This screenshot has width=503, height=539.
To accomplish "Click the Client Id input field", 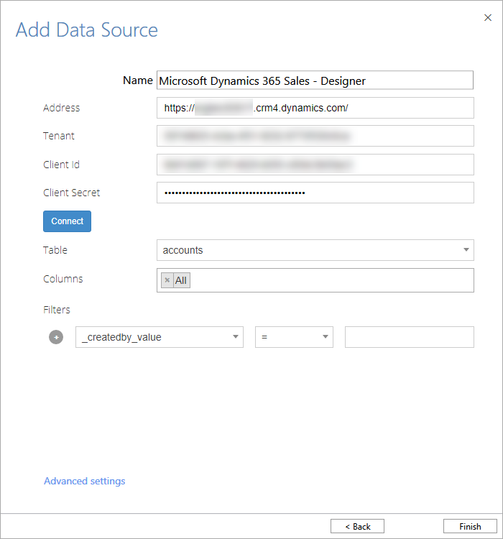I will [x=315, y=165].
